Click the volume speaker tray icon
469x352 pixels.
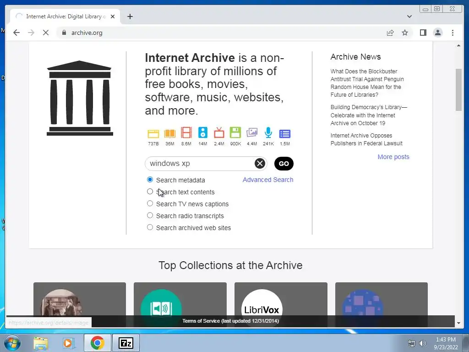(423, 343)
